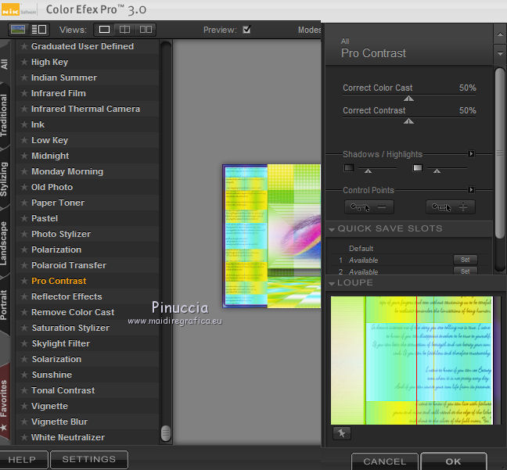Select the Skylight Filter entry
This screenshot has width=507, height=470.
coord(61,343)
